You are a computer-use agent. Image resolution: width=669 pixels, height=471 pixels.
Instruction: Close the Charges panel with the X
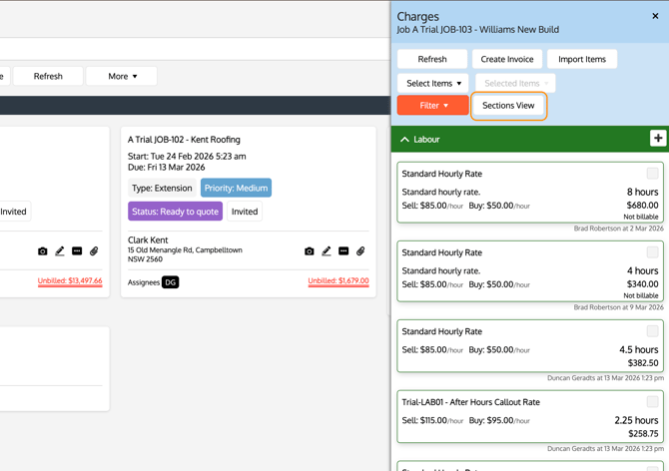655,16
